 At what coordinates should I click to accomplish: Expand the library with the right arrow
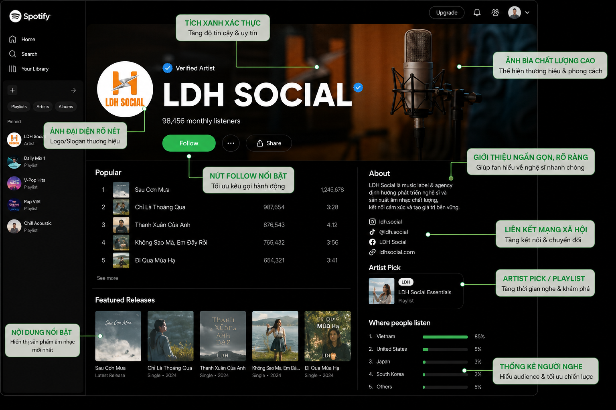[73, 90]
